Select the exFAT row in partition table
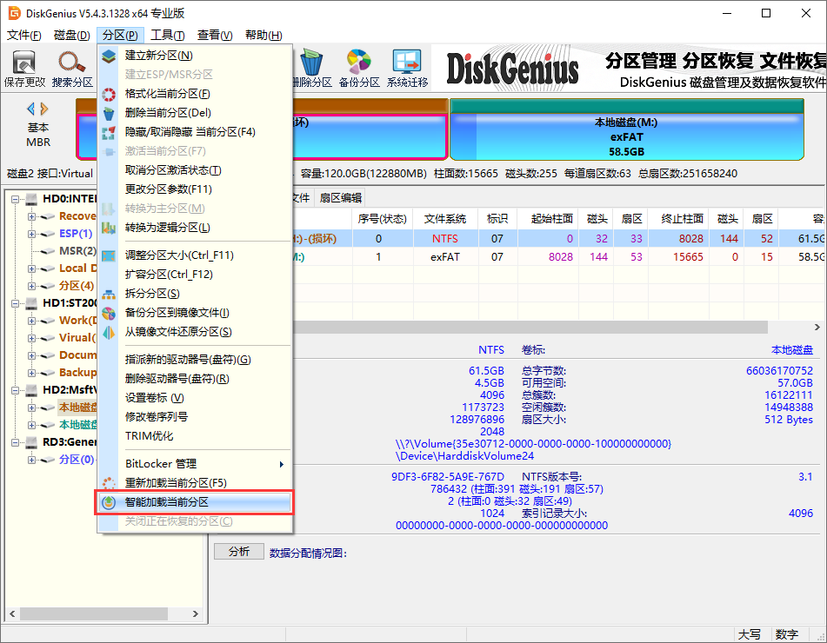 559,257
